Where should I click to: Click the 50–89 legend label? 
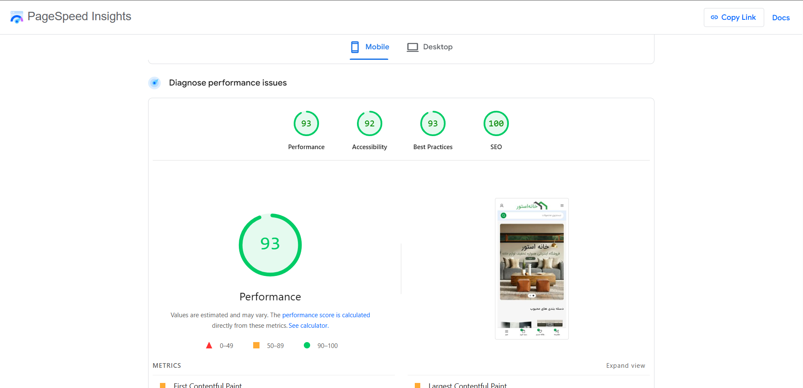[x=276, y=346]
